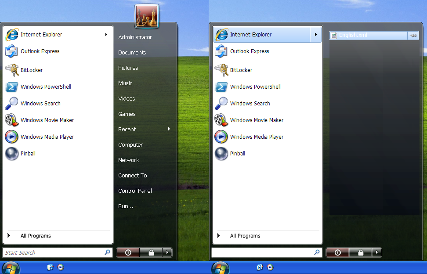Click the Internet Explorer quick launch icon
The width and height of the screenshot is (427, 274).
pos(50,267)
